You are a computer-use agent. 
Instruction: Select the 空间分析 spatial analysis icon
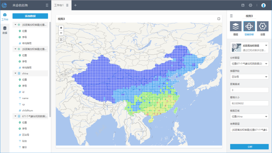point(249,26)
